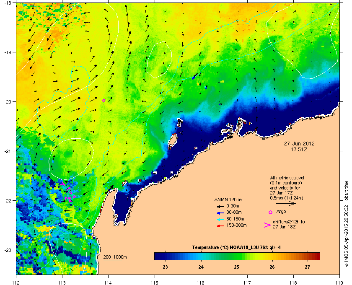Viewport: 352px width, 285px height.
Task: Click the longitude axis label 119
Action: 339,283
